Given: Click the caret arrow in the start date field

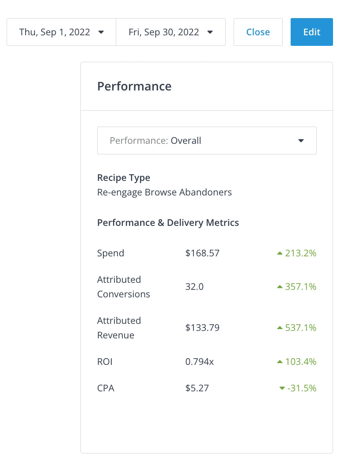Looking at the screenshot, I should [101, 32].
